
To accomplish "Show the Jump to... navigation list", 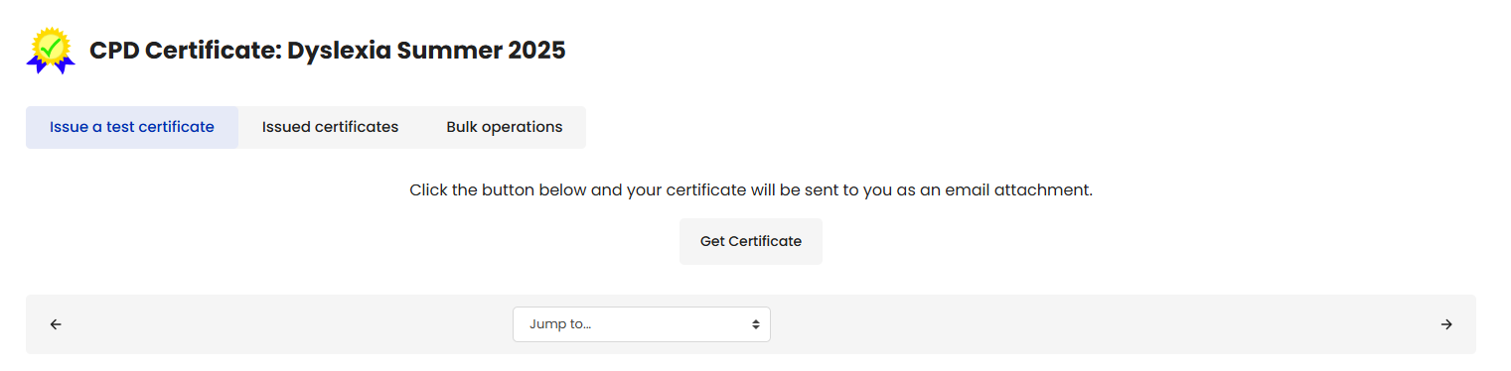I will click(642, 324).
